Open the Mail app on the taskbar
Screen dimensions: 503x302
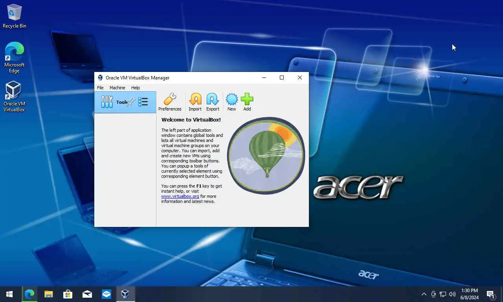87,294
